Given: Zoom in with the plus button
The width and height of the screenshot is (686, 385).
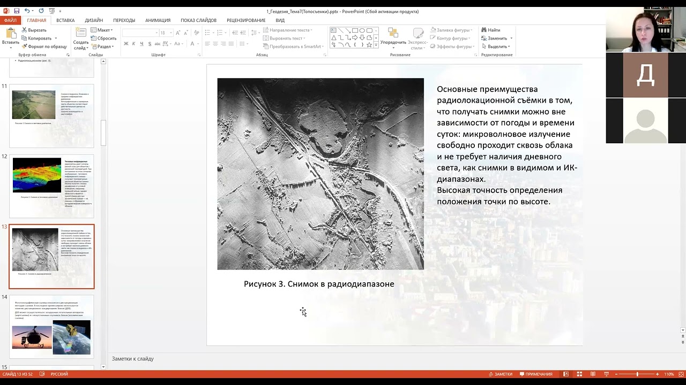Looking at the screenshot, I should [x=658, y=374].
